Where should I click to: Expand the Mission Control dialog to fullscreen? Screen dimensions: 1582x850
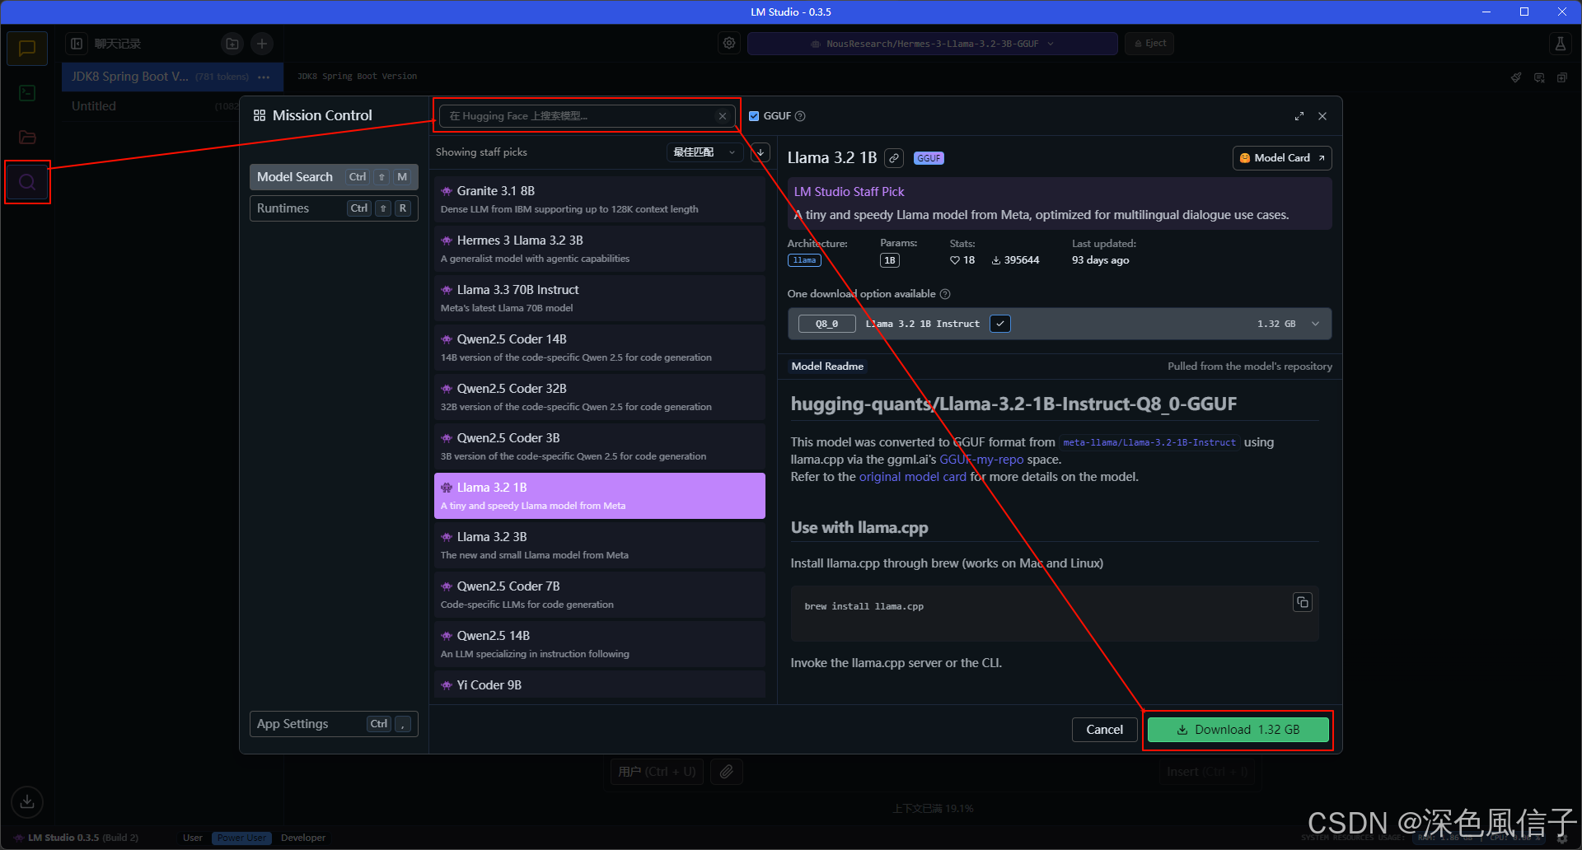point(1299,116)
